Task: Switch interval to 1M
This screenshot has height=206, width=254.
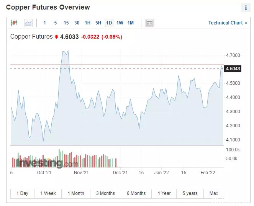Action: 131,23
